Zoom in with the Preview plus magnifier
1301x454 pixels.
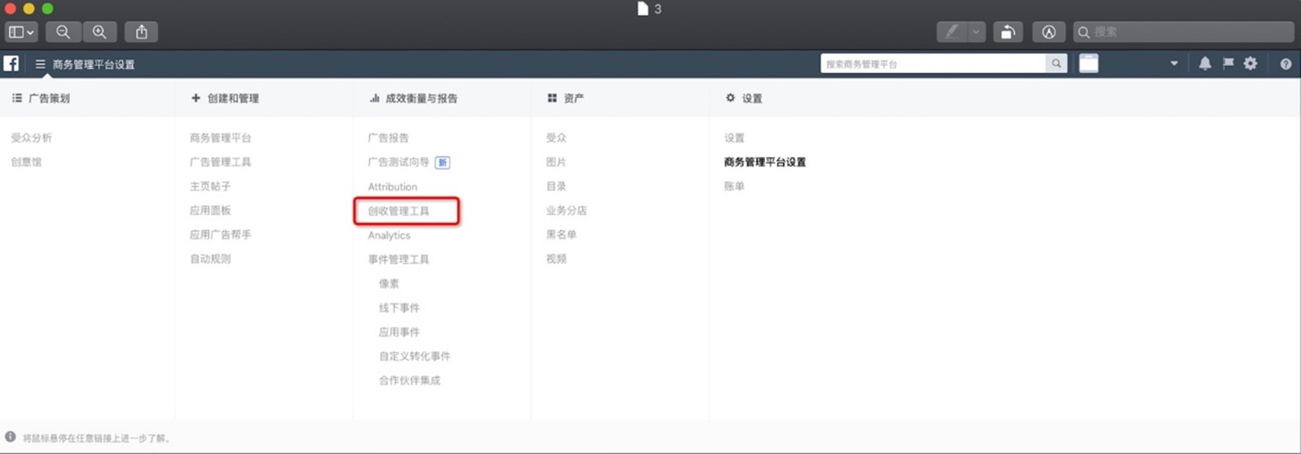click(99, 32)
